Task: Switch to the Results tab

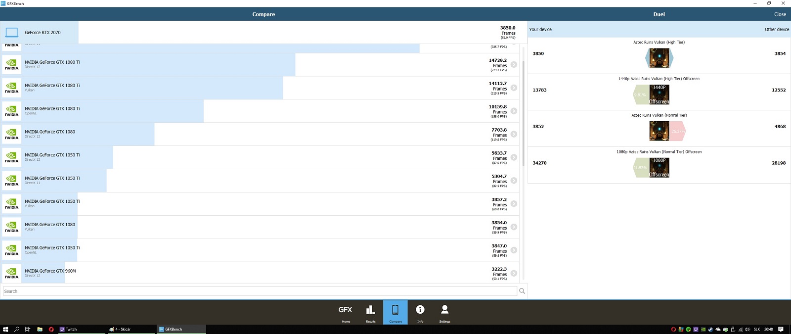Action: (x=370, y=312)
